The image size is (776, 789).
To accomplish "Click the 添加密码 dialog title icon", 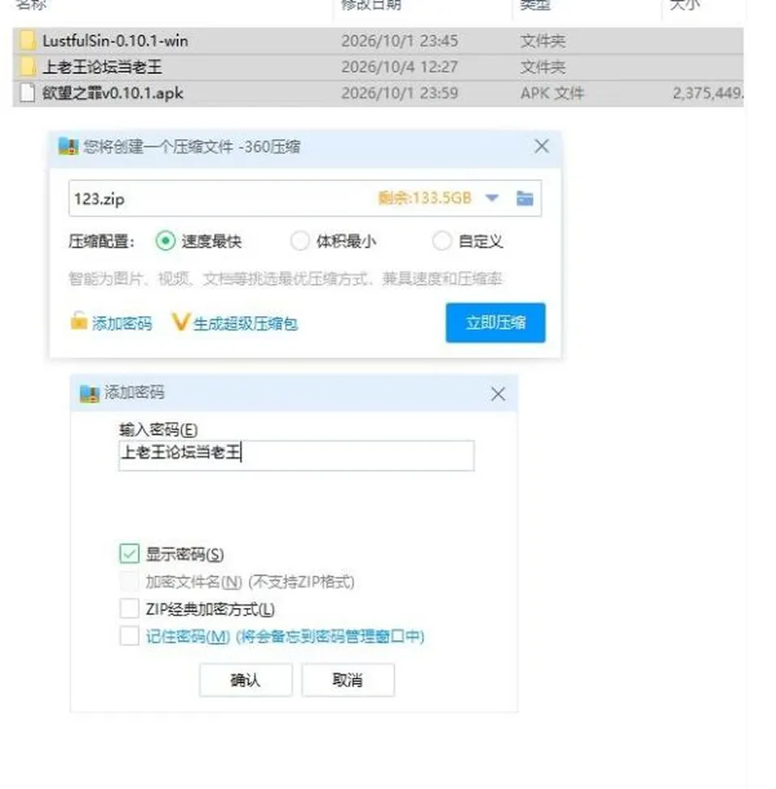I will point(90,394).
